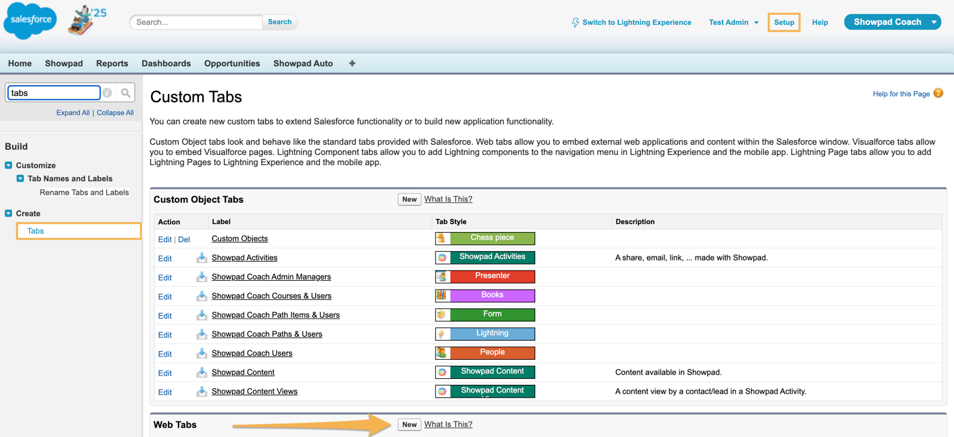
Task: Click What Is This? beside Web Tabs
Action: (x=448, y=425)
